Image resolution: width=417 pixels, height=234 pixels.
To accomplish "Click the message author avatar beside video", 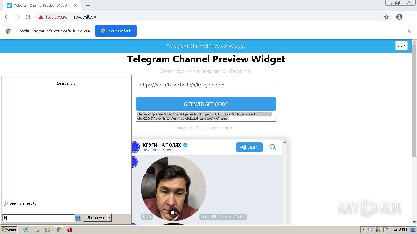I will pyautogui.click(x=135, y=162).
